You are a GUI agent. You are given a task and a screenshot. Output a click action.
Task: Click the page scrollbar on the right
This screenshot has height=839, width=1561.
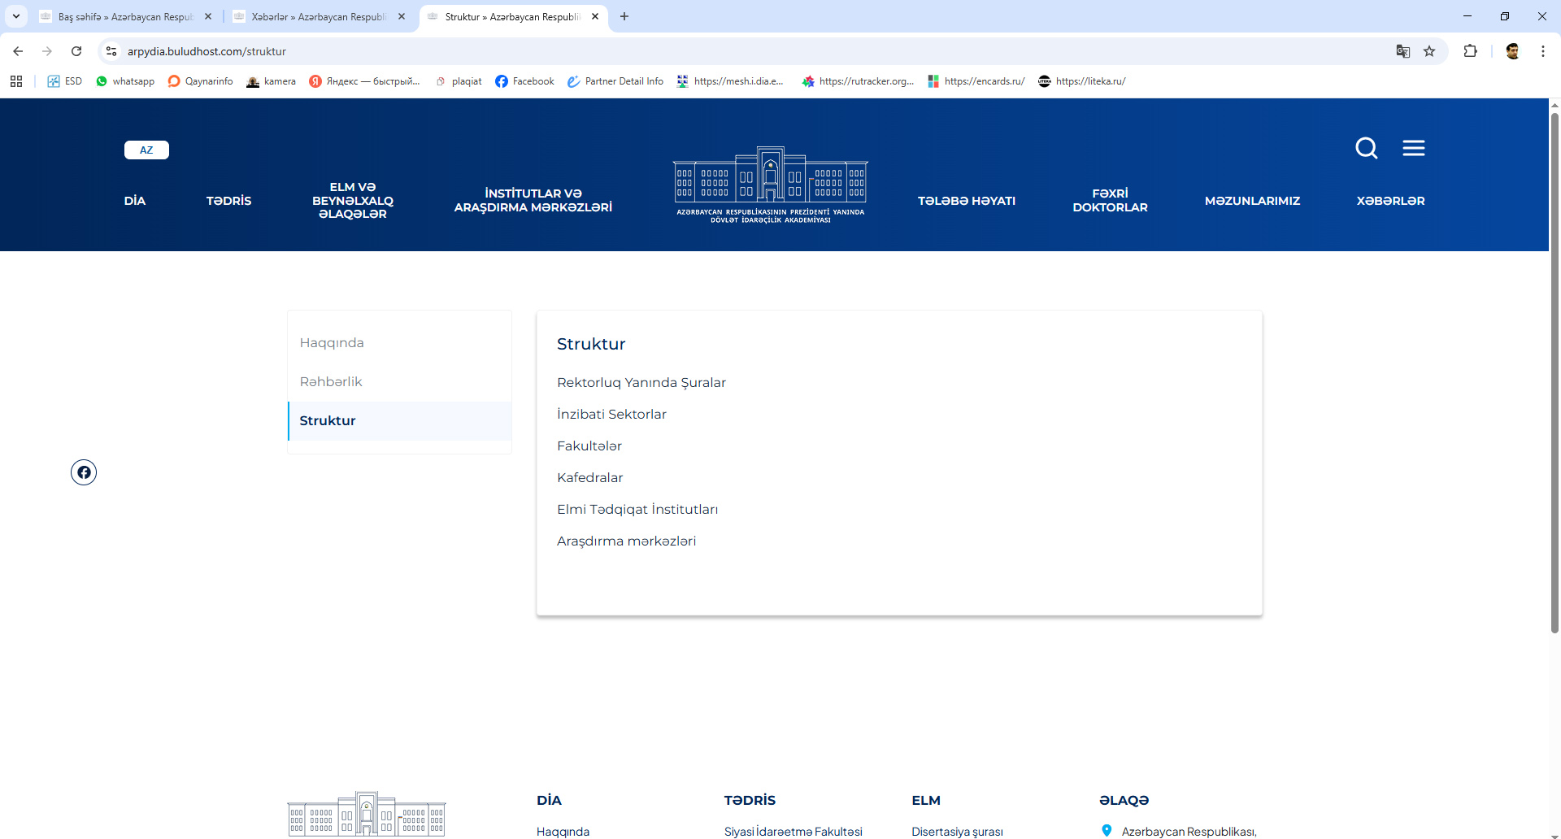coord(1554,325)
